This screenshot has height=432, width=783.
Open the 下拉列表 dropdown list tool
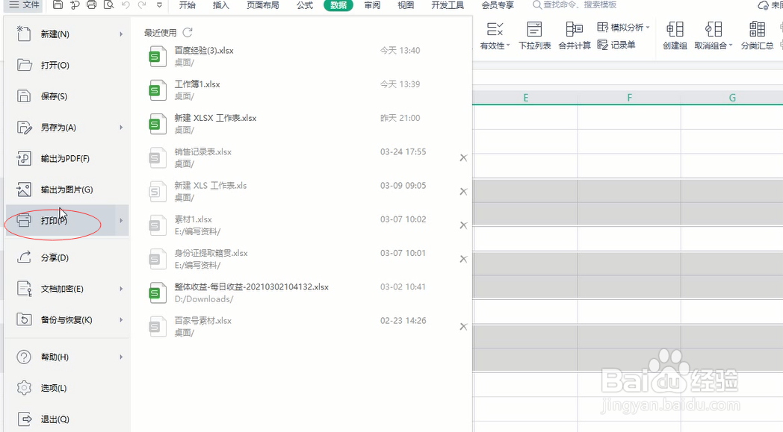534,34
